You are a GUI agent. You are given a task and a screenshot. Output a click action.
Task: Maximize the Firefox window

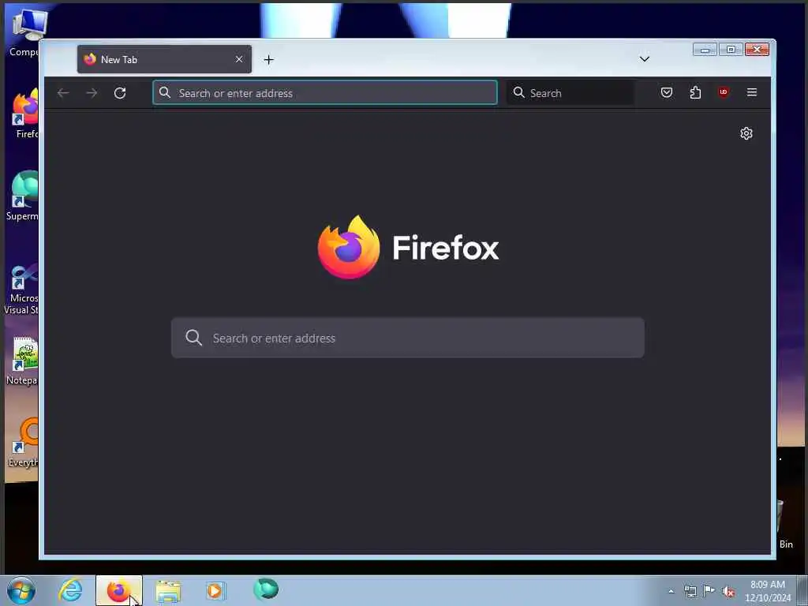(x=731, y=50)
